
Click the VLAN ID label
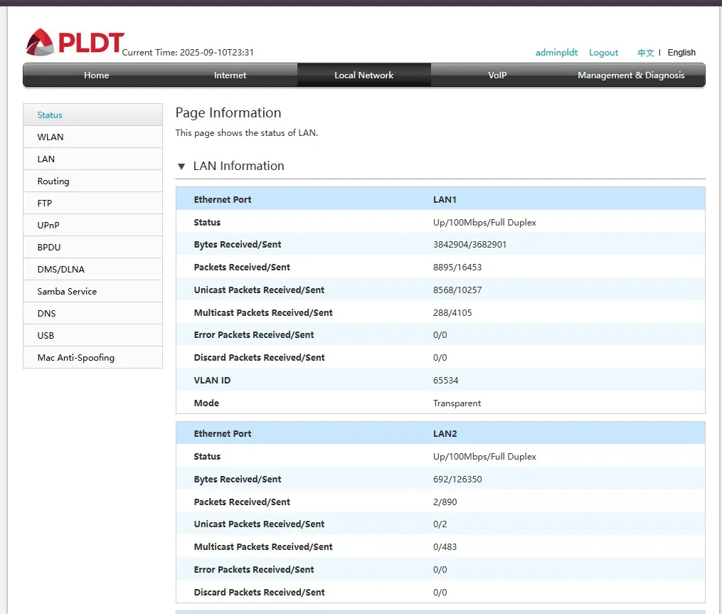coord(212,381)
